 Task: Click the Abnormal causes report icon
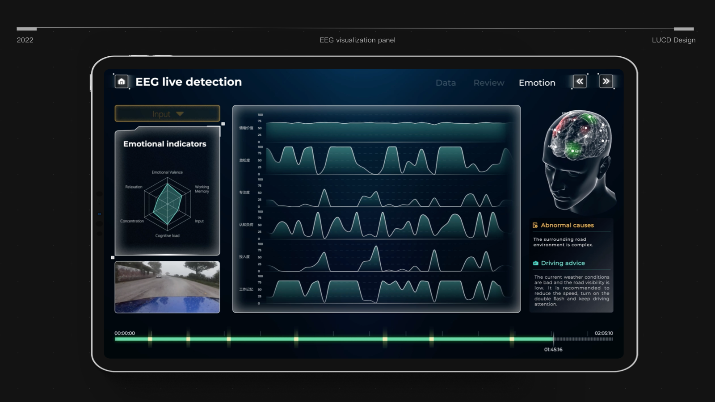click(535, 225)
